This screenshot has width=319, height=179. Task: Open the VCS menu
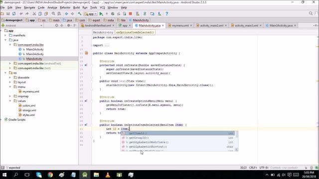point(102,7)
